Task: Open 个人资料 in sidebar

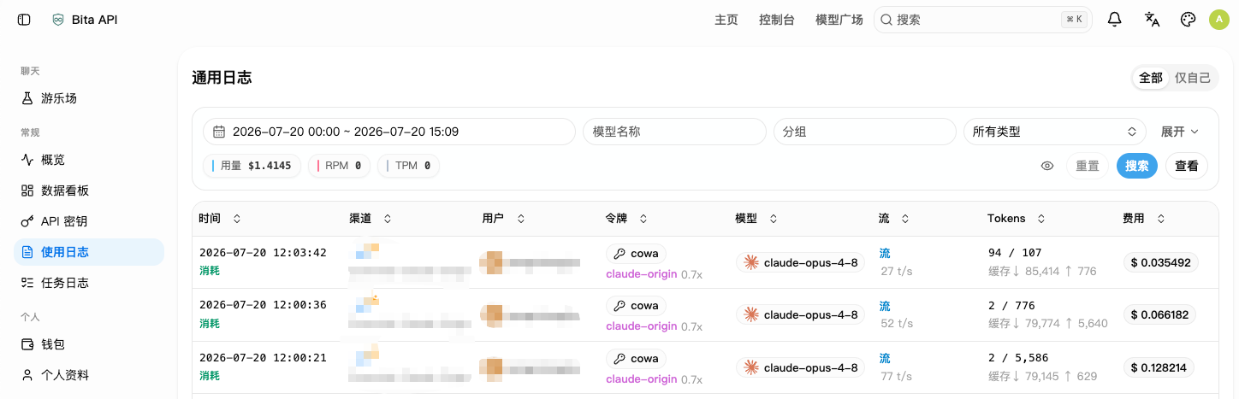Action: (x=89, y=375)
